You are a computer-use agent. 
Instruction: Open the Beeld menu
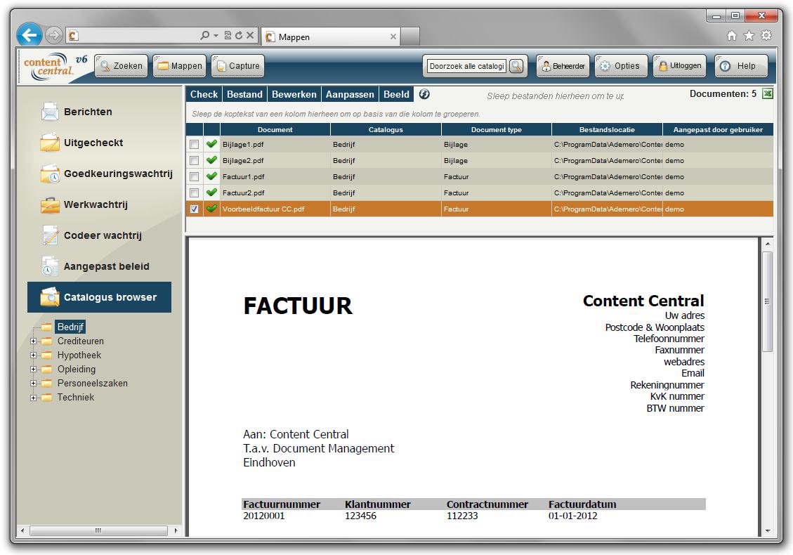pyautogui.click(x=396, y=95)
